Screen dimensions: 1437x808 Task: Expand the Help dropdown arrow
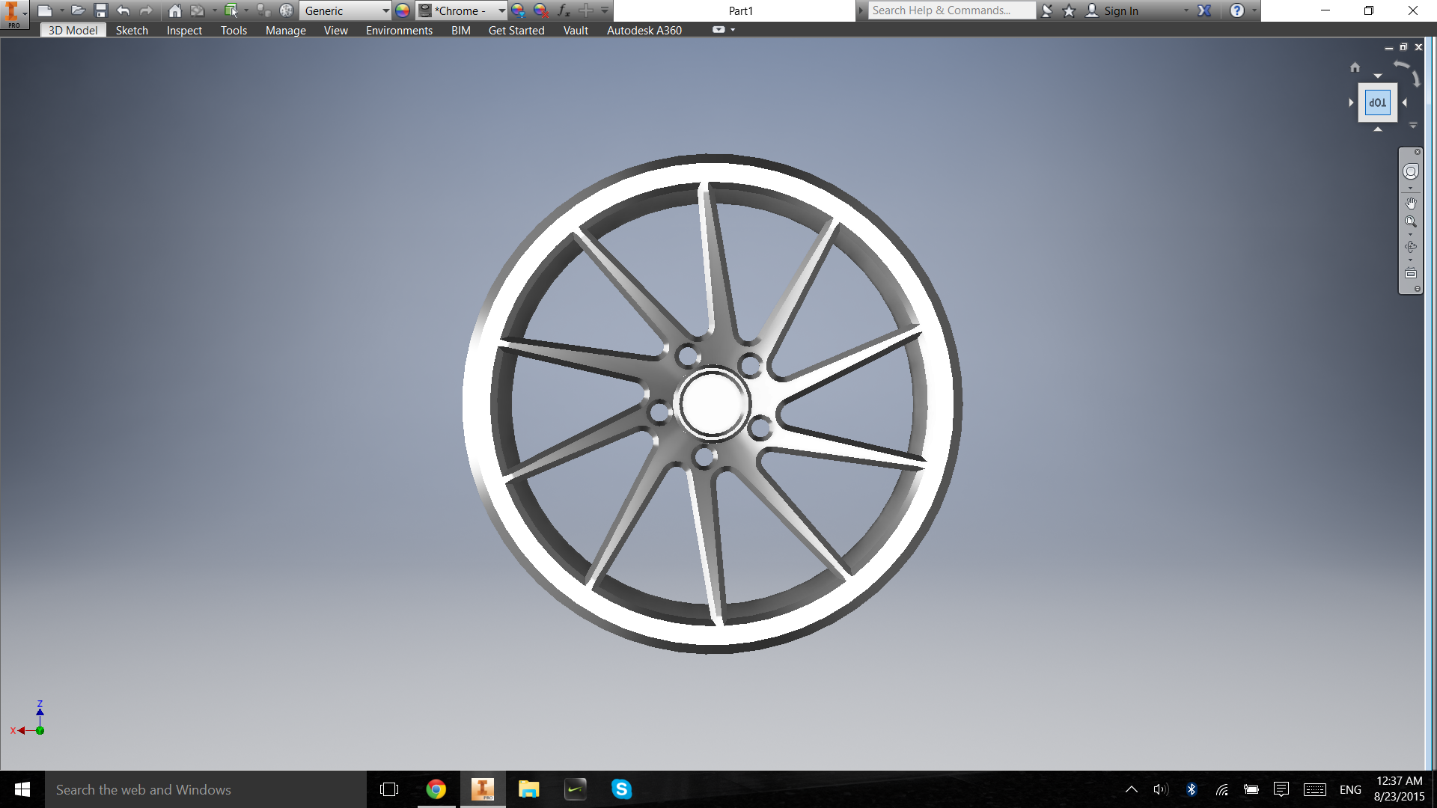click(x=1254, y=10)
